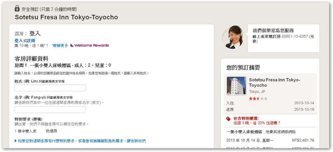The width and height of the screenshot is (333, 152).
Task: Click the hotel star rating icons
Action: click(x=258, y=99)
